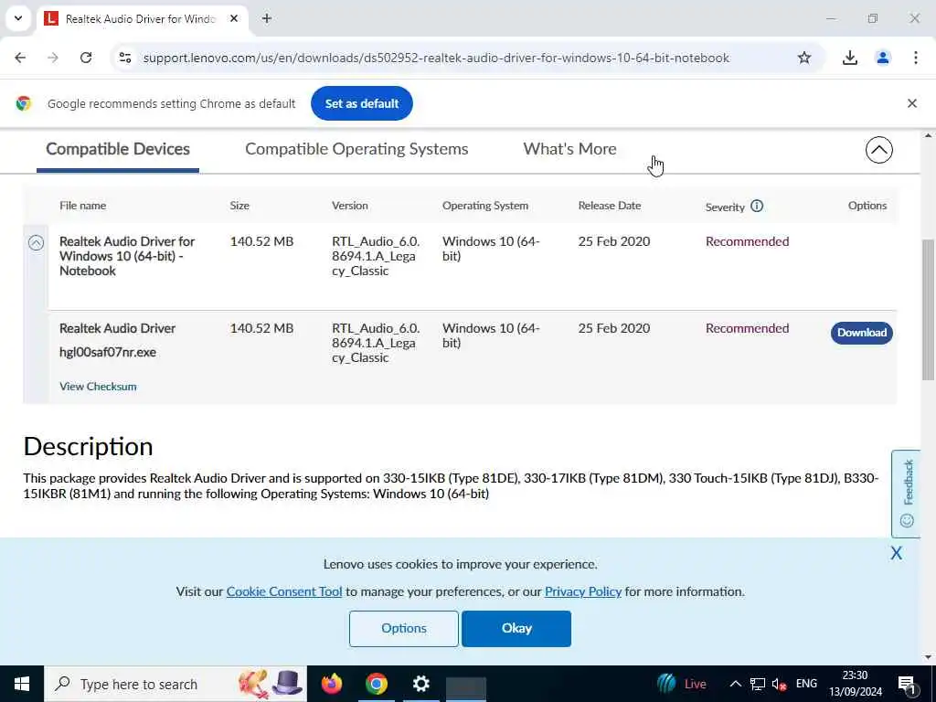Open the View Checksum link

(x=98, y=387)
